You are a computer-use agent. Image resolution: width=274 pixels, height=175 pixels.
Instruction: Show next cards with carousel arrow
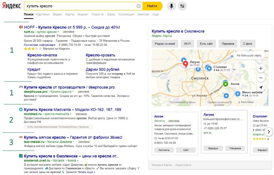tap(269, 132)
